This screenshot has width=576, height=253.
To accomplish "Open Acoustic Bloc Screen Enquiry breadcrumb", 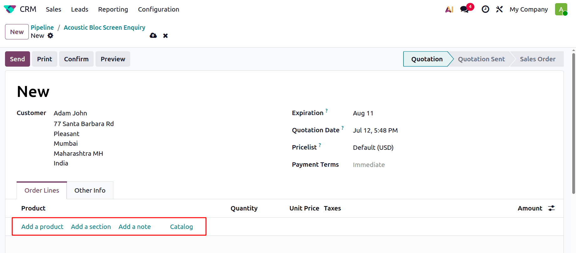I will click(105, 28).
